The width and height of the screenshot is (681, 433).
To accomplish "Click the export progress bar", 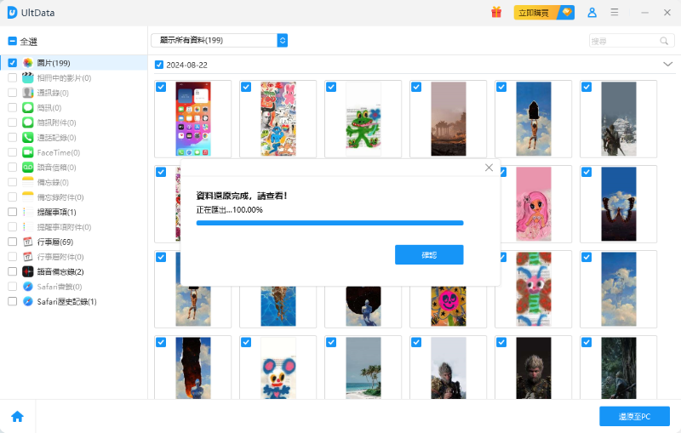I will coord(329,223).
